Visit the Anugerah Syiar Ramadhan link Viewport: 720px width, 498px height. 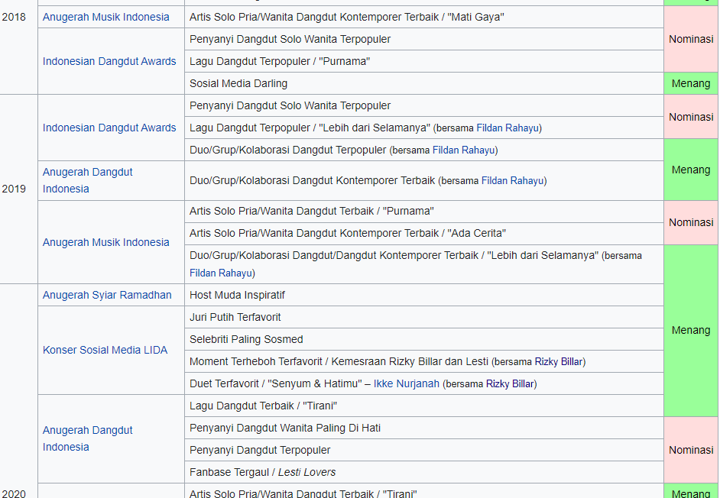coord(107,295)
